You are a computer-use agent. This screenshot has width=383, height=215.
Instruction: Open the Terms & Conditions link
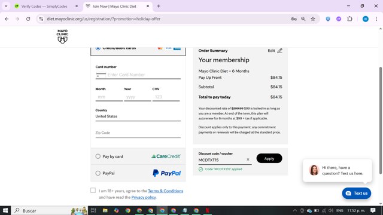(x=165, y=191)
